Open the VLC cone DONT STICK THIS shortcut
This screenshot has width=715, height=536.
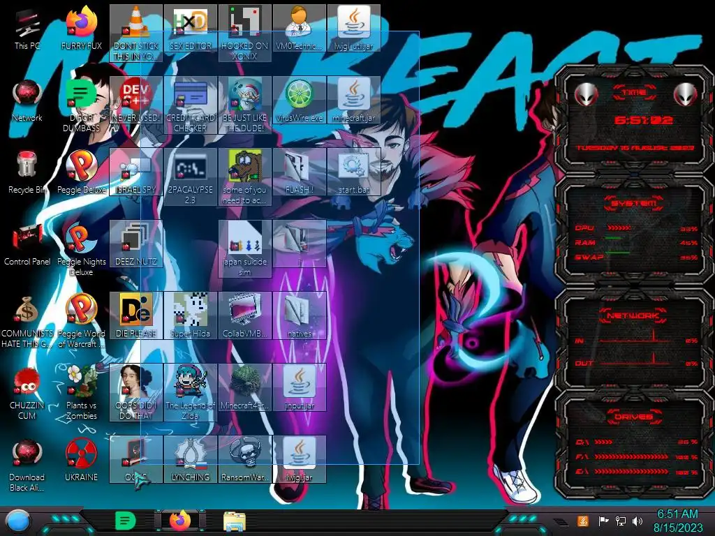pos(136,33)
